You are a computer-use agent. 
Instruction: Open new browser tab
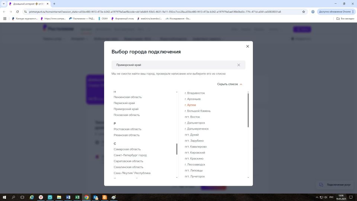[x=54, y=4]
